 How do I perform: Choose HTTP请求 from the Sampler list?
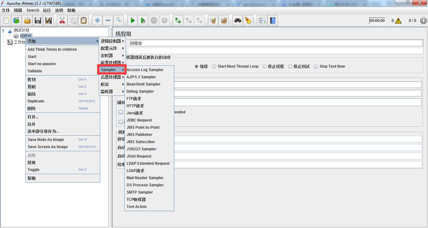coord(149,106)
